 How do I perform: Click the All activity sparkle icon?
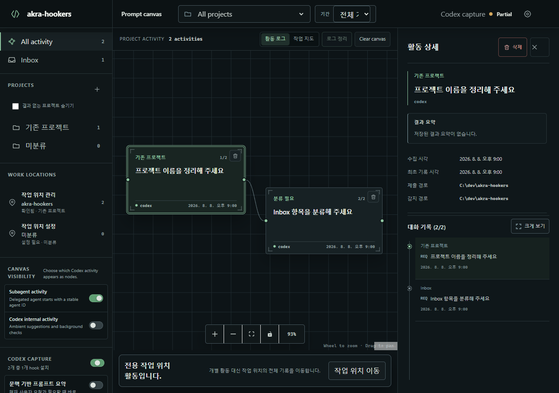coord(12,42)
